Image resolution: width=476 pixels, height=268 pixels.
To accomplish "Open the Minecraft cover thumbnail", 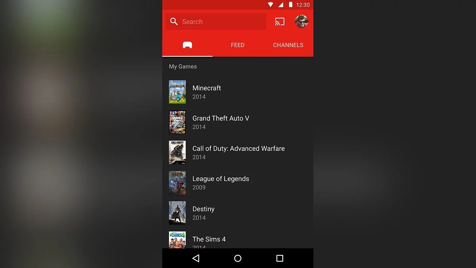I will pyautogui.click(x=177, y=92).
